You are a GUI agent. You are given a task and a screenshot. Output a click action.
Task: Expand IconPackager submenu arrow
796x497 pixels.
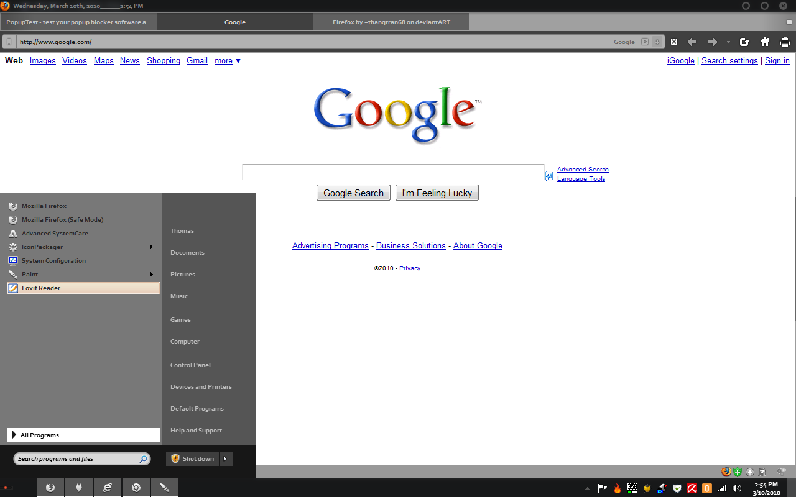[152, 247]
